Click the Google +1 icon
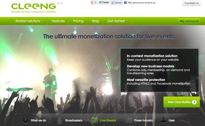 pyautogui.click(x=94, y=2)
